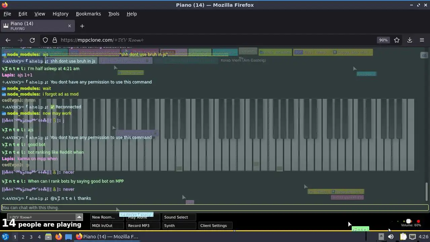Image resolution: width=430 pixels, height=242 pixels.
Task: Click the New Room... button
Action: click(x=107, y=217)
